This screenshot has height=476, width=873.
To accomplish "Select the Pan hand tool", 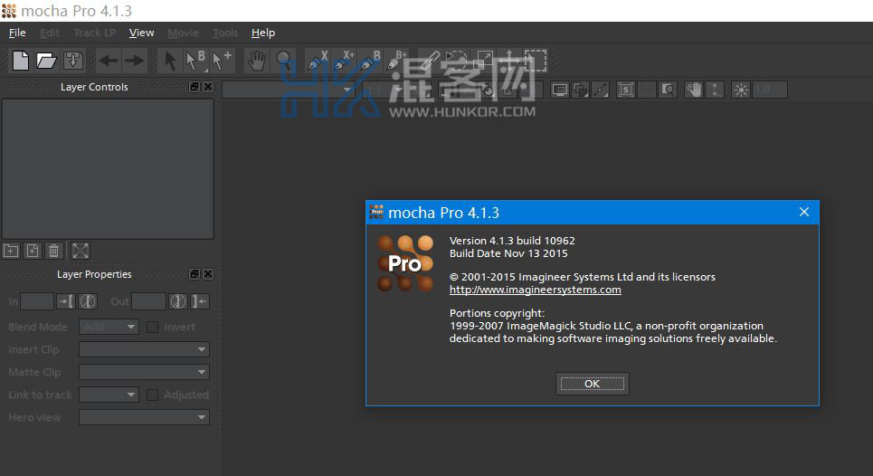I will coord(256,60).
